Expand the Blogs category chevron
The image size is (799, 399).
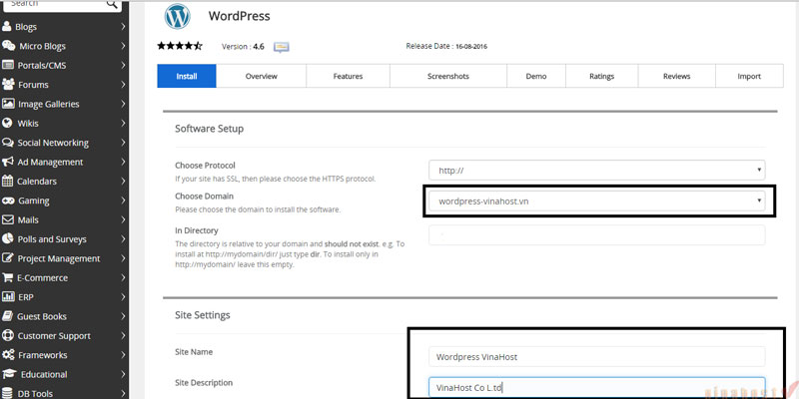tap(123, 27)
